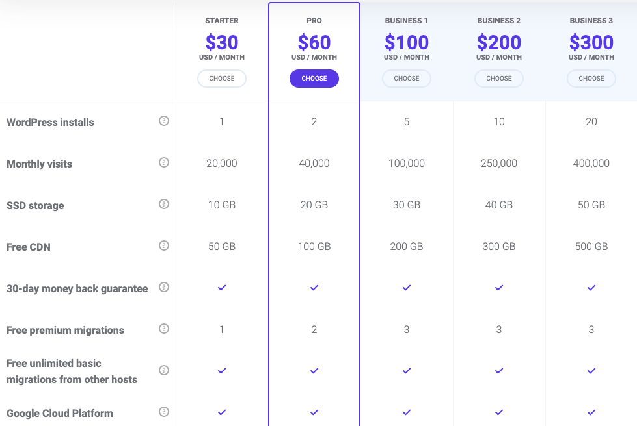637x426 pixels.
Task: Click Choose under Business 2 $200
Action: click(x=499, y=78)
